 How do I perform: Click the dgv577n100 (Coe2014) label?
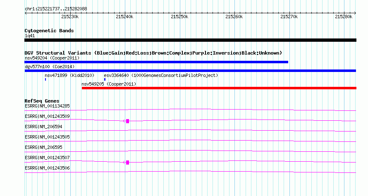50,67
